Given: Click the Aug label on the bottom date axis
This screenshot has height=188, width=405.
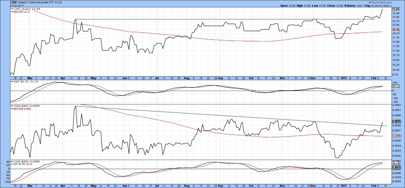Looking at the screenshot, I should click(187, 186).
